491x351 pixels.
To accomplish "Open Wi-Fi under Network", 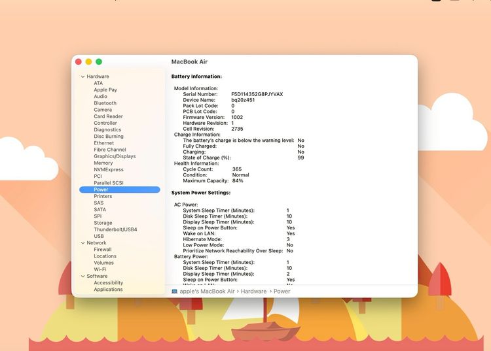I will click(x=100, y=269).
